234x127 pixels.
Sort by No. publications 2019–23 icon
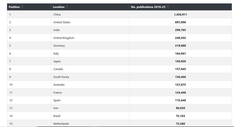tap(168, 7)
